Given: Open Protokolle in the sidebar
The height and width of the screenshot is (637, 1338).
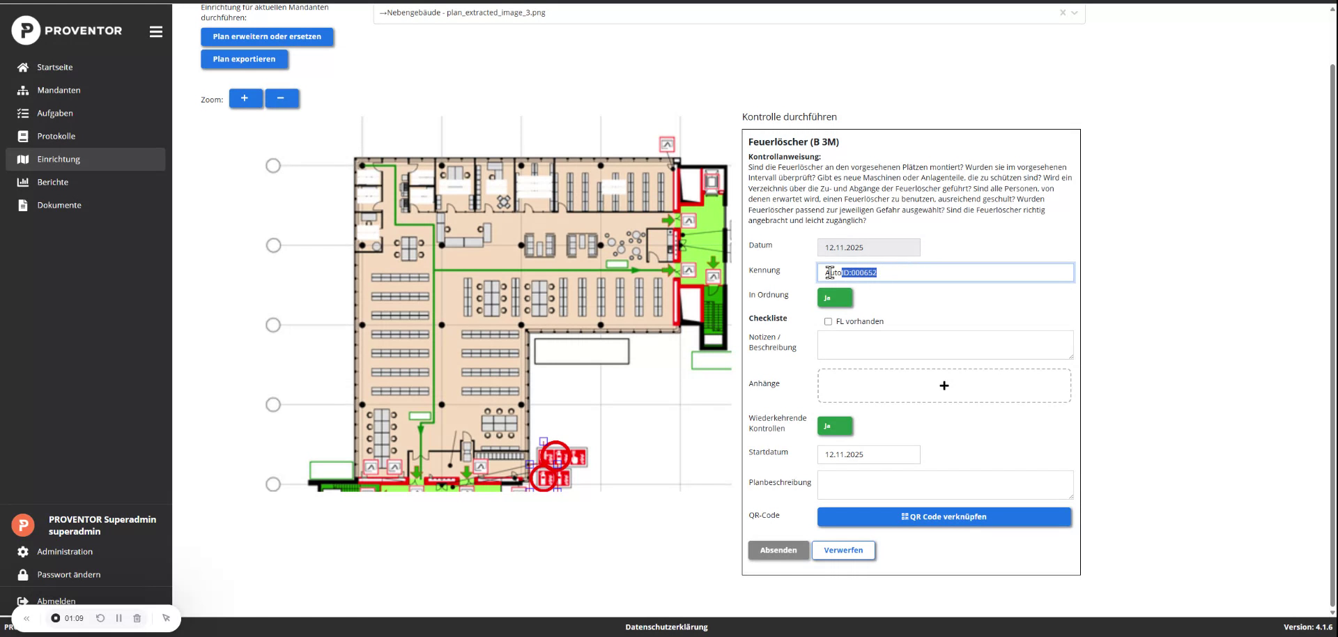Looking at the screenshot, I should click(56, 137).
